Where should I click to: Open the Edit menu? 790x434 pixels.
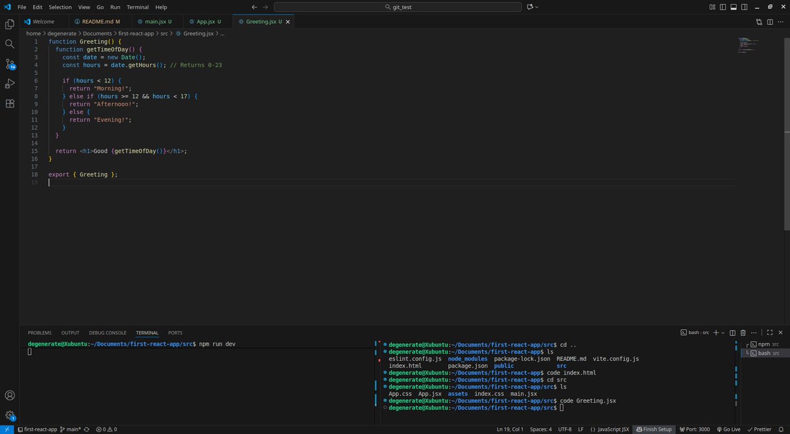pos(38,7)
